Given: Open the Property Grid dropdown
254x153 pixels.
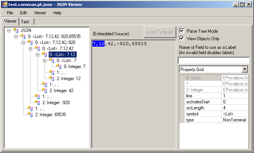Looking at the screenshot, I should [x=245, y=70].
